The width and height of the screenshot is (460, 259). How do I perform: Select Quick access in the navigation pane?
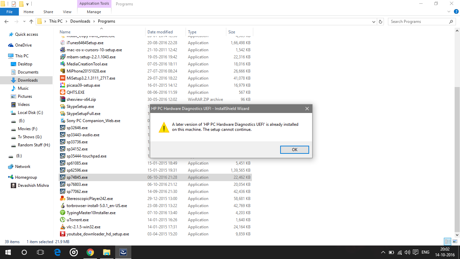tap(27, 34)
